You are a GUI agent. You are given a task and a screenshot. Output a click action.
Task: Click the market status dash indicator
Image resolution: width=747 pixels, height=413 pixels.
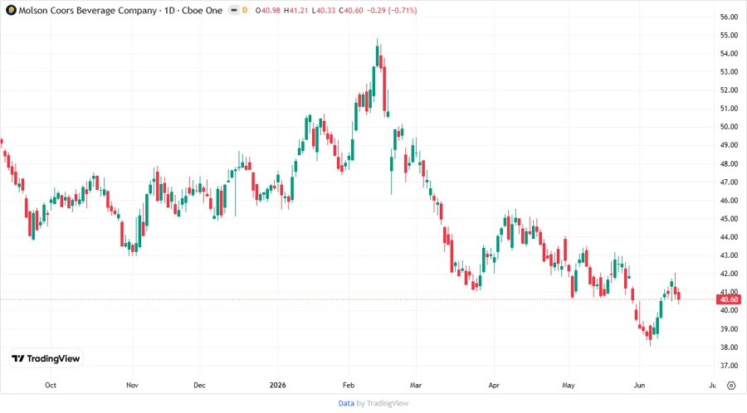point(234,11)
